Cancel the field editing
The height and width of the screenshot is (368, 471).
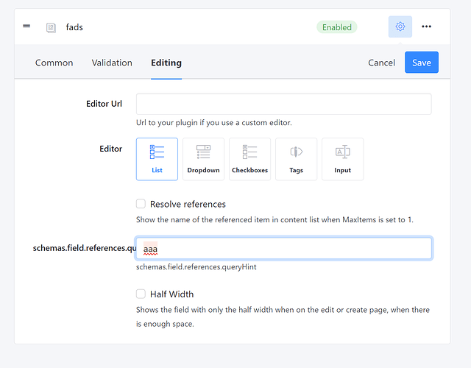(x=381, y=63)
